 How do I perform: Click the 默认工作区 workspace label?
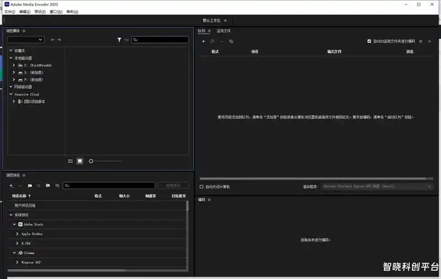point(211,21)
